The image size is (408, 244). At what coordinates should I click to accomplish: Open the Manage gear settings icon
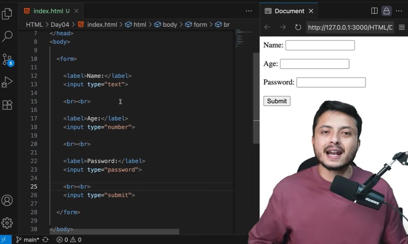[7, 223]
